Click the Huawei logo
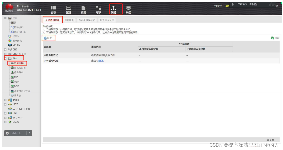 (x=9, y=8)
